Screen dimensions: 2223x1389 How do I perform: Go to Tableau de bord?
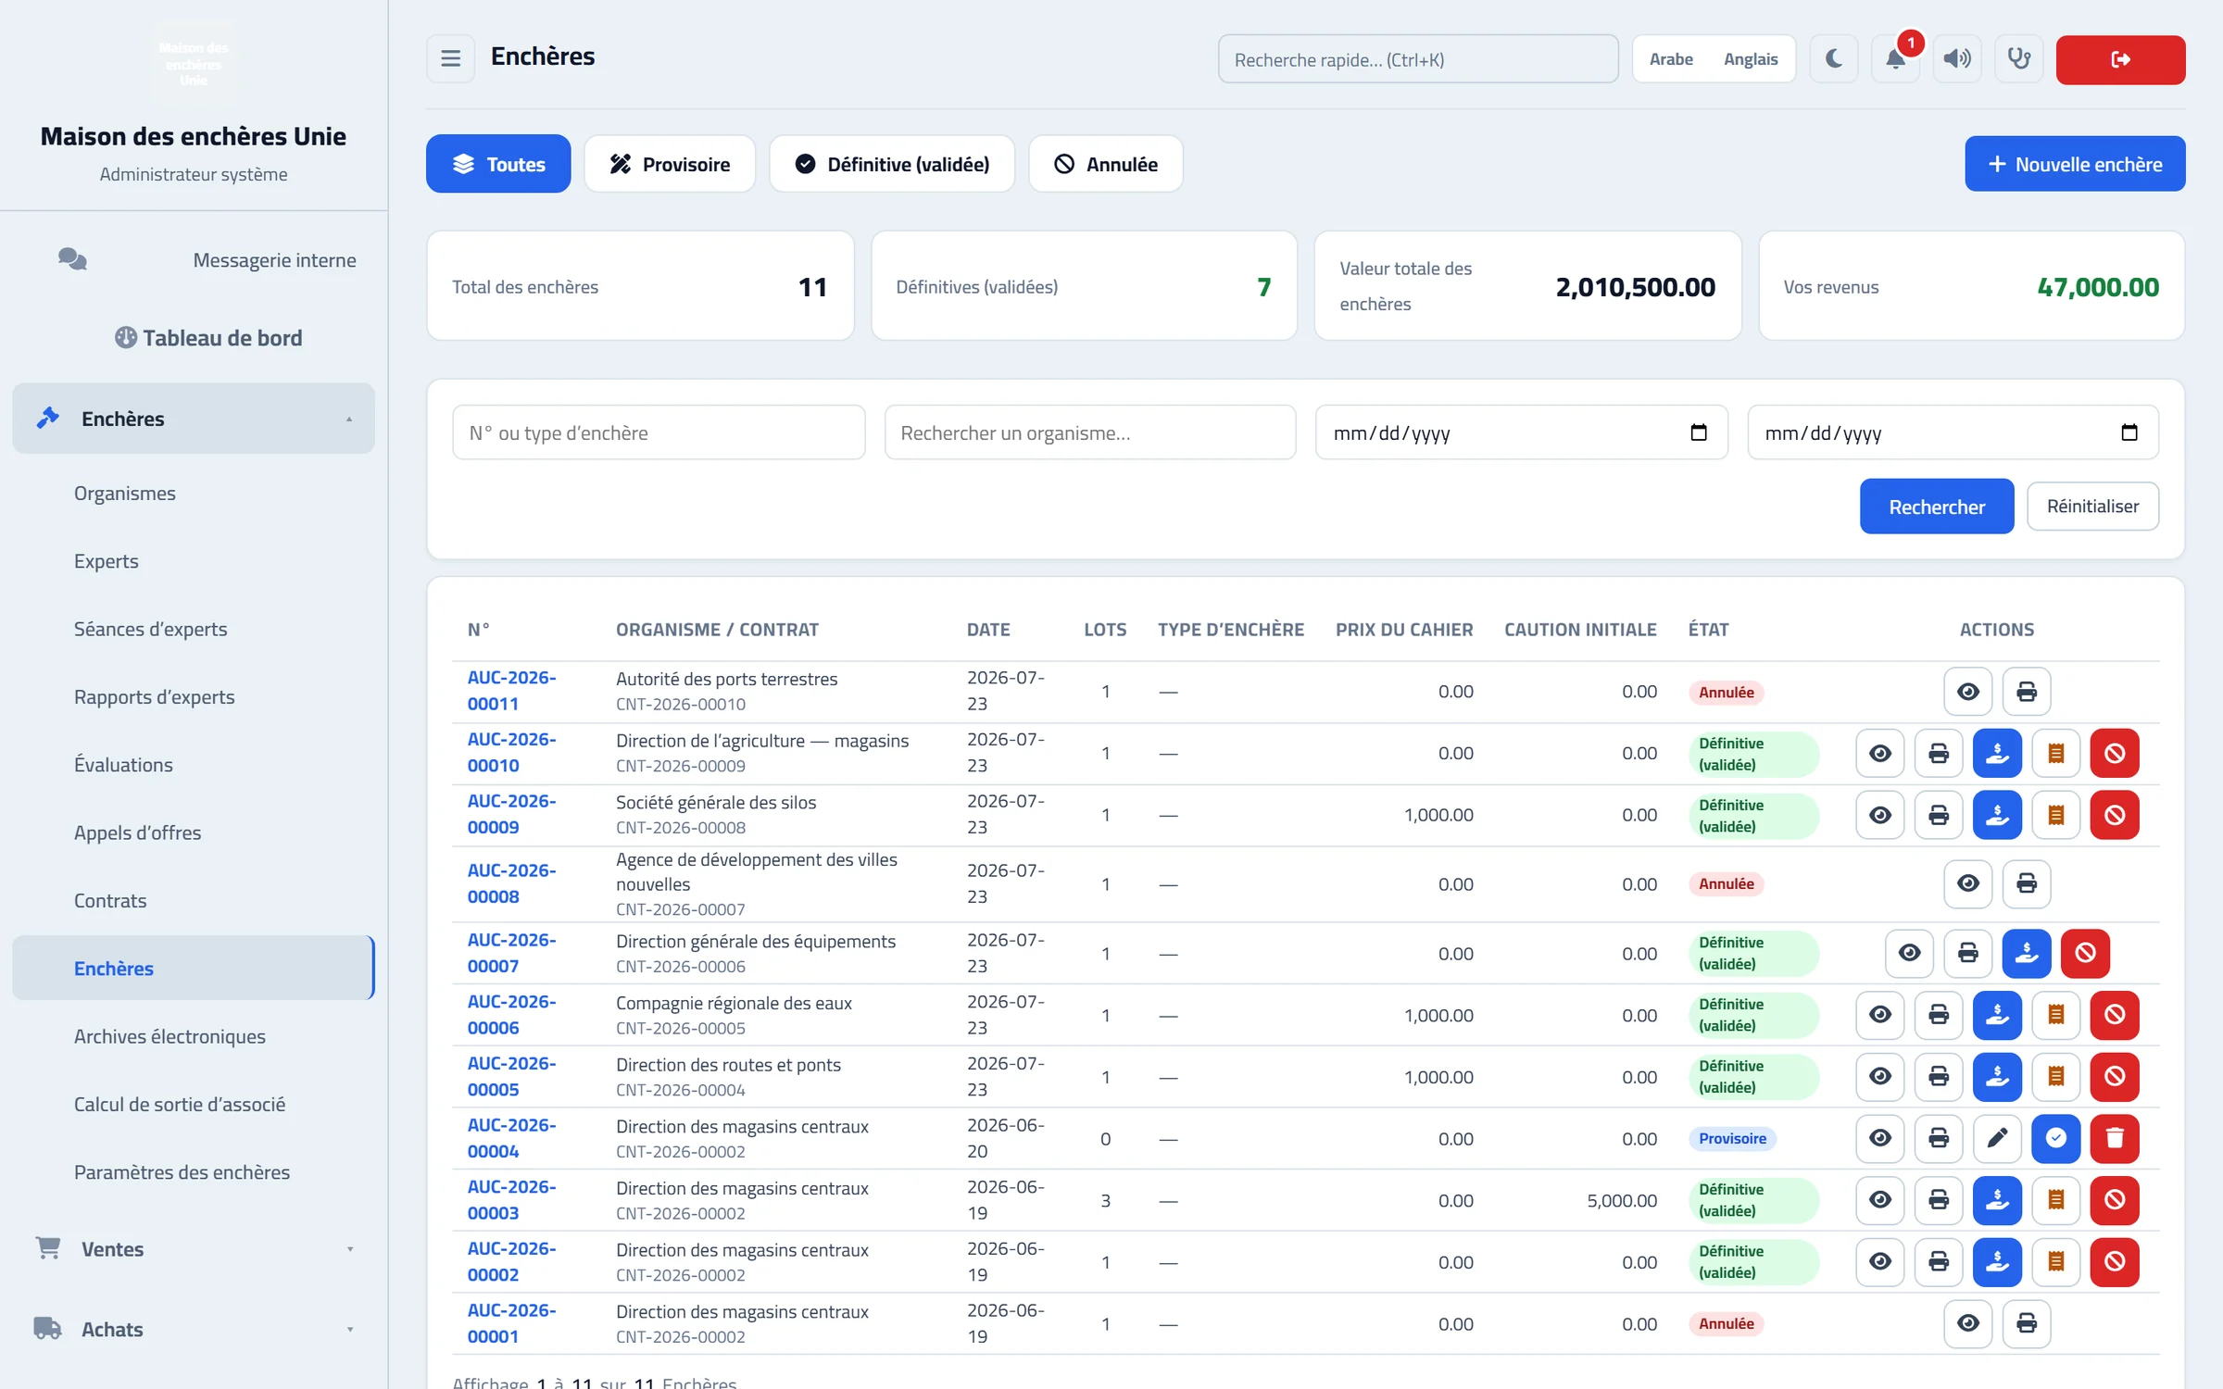pyautogui.click(x=208, y=338)
